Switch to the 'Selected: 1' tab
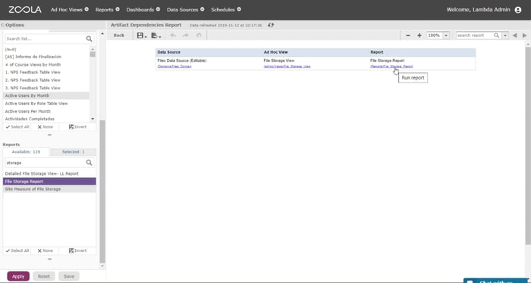 (x=73, y=152)
